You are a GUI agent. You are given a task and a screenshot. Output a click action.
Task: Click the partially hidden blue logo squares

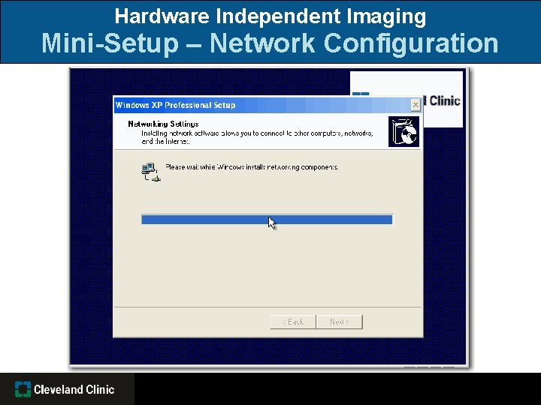(x=361, y=94)
